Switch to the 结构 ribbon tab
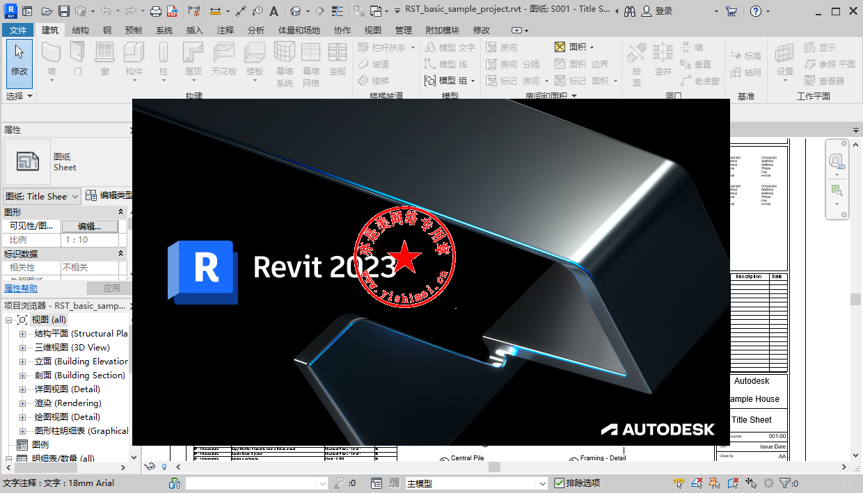The width and height of the screenshot is (863, 493). (x=80, y=30)
